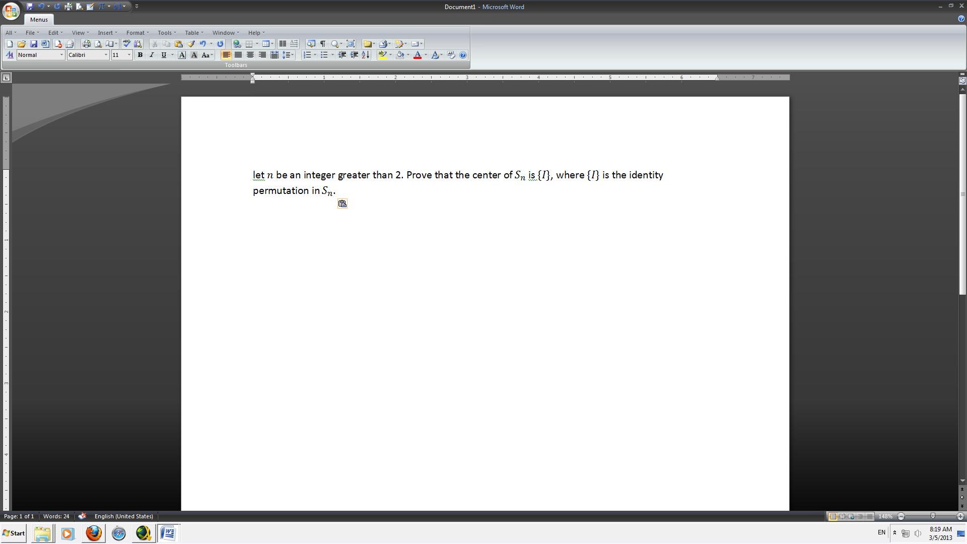
Task: Open Print Preview
Action: [x=98, y=44]
